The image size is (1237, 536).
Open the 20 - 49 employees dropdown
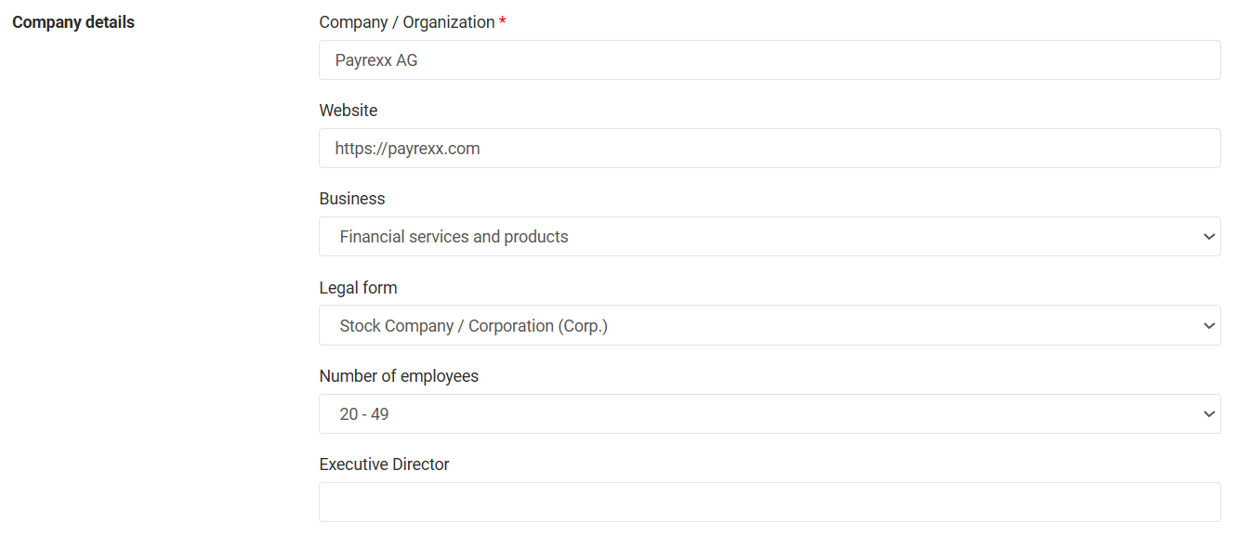click(769, 414)
